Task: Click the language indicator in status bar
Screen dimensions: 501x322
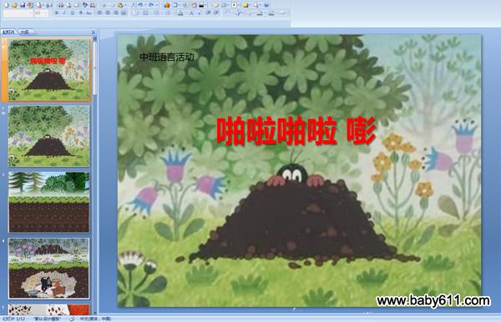Action: point(95,319)
